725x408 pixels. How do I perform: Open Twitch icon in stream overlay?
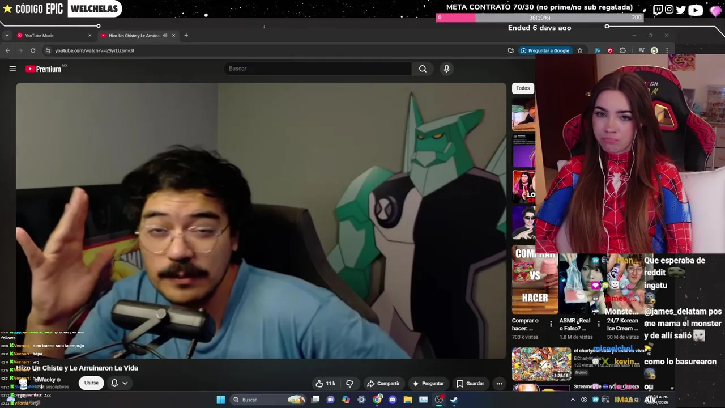(x=658, y=10)
